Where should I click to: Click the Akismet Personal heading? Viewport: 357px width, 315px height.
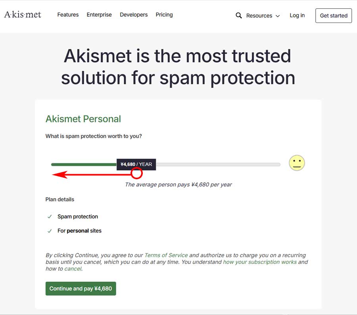pyautogui.click(x=83, y=119)
